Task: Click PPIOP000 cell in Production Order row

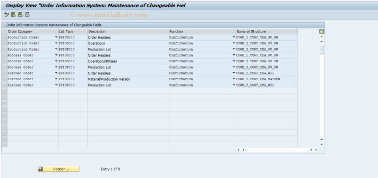Action: pos(73,50)
